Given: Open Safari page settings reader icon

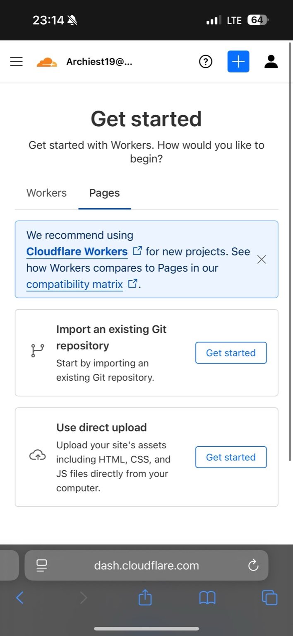Looking at the screenshot, I should tap(42, 565).
